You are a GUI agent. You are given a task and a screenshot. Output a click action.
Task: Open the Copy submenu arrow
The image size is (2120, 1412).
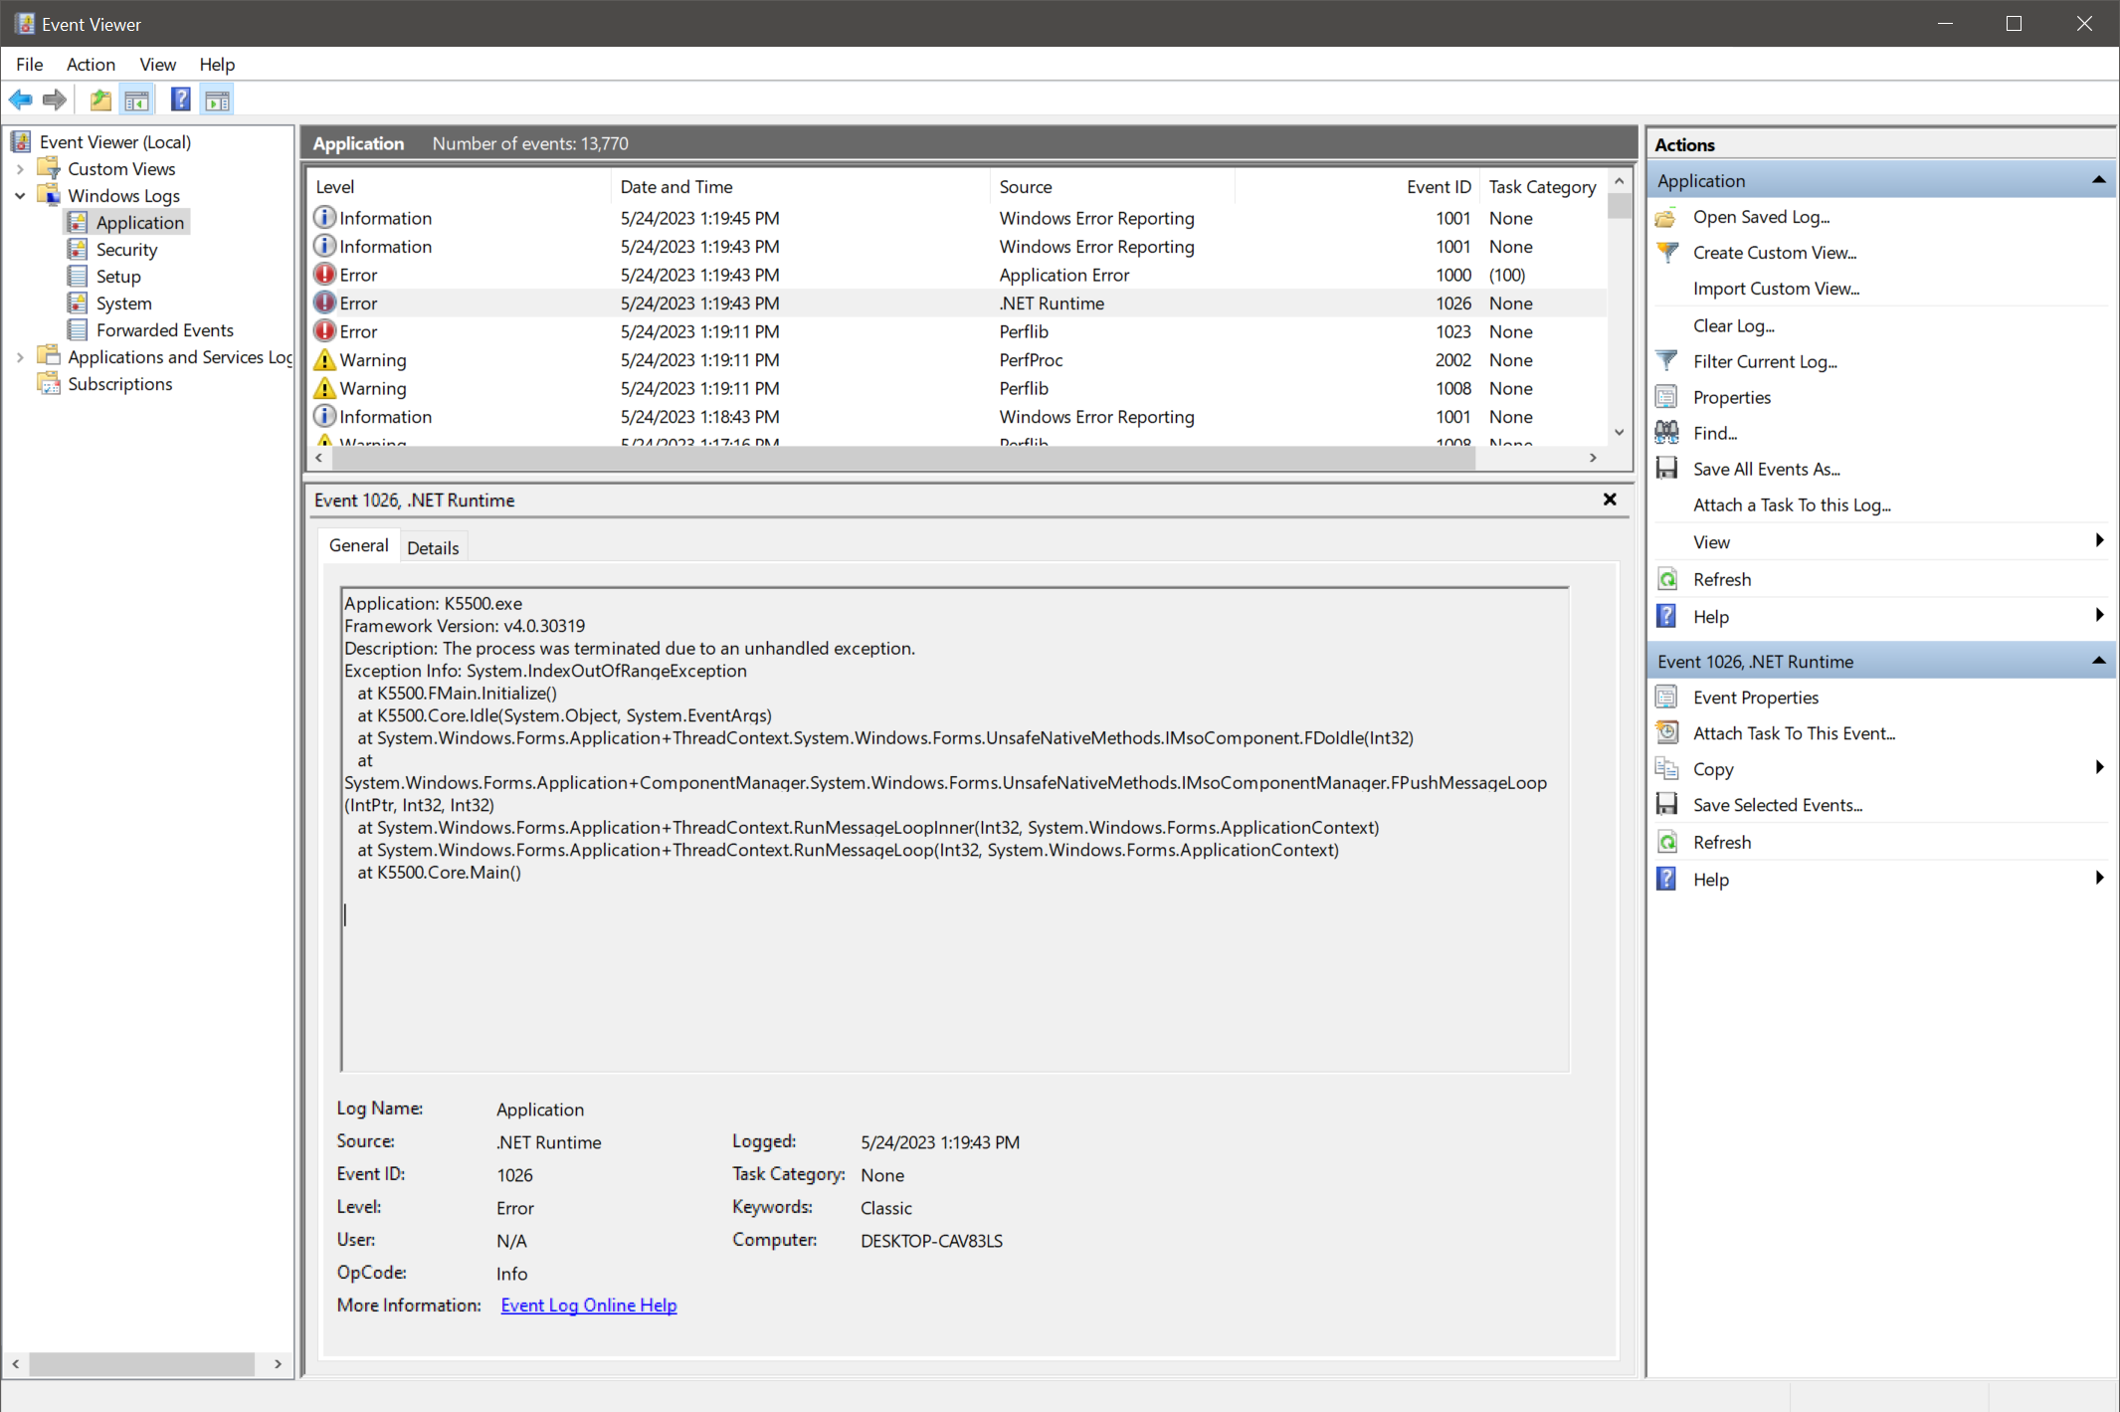click(2098, 768)
